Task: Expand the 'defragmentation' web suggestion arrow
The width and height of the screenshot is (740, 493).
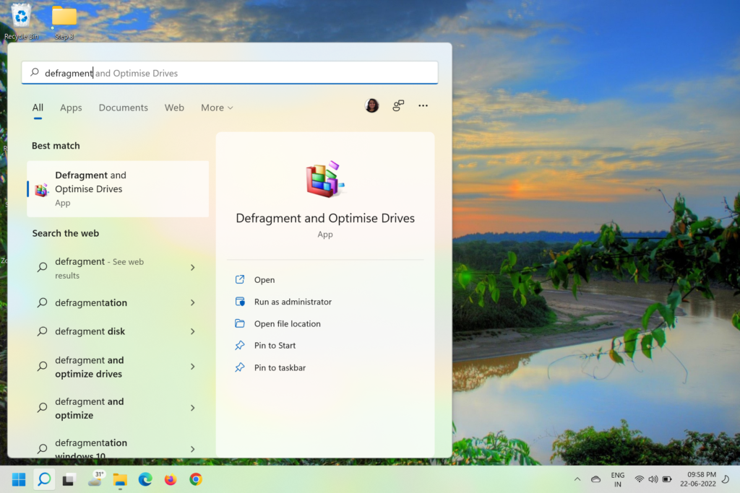Action: click(192, 303)
